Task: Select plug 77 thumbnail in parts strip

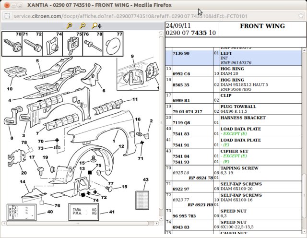Action: [x=113, y=44]
